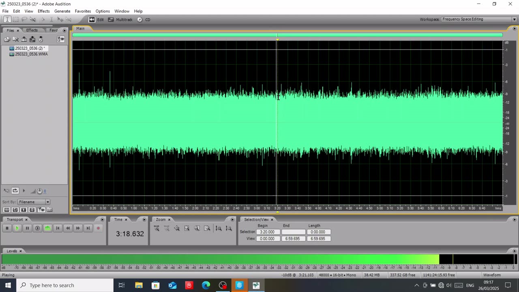Switch to Multitrack view
The height and width of the screenshot is (292, 519).
[120, 19]
